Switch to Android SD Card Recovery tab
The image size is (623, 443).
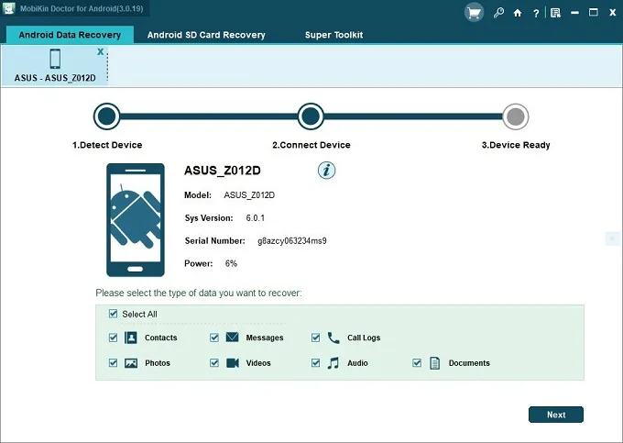pos(206,35)
